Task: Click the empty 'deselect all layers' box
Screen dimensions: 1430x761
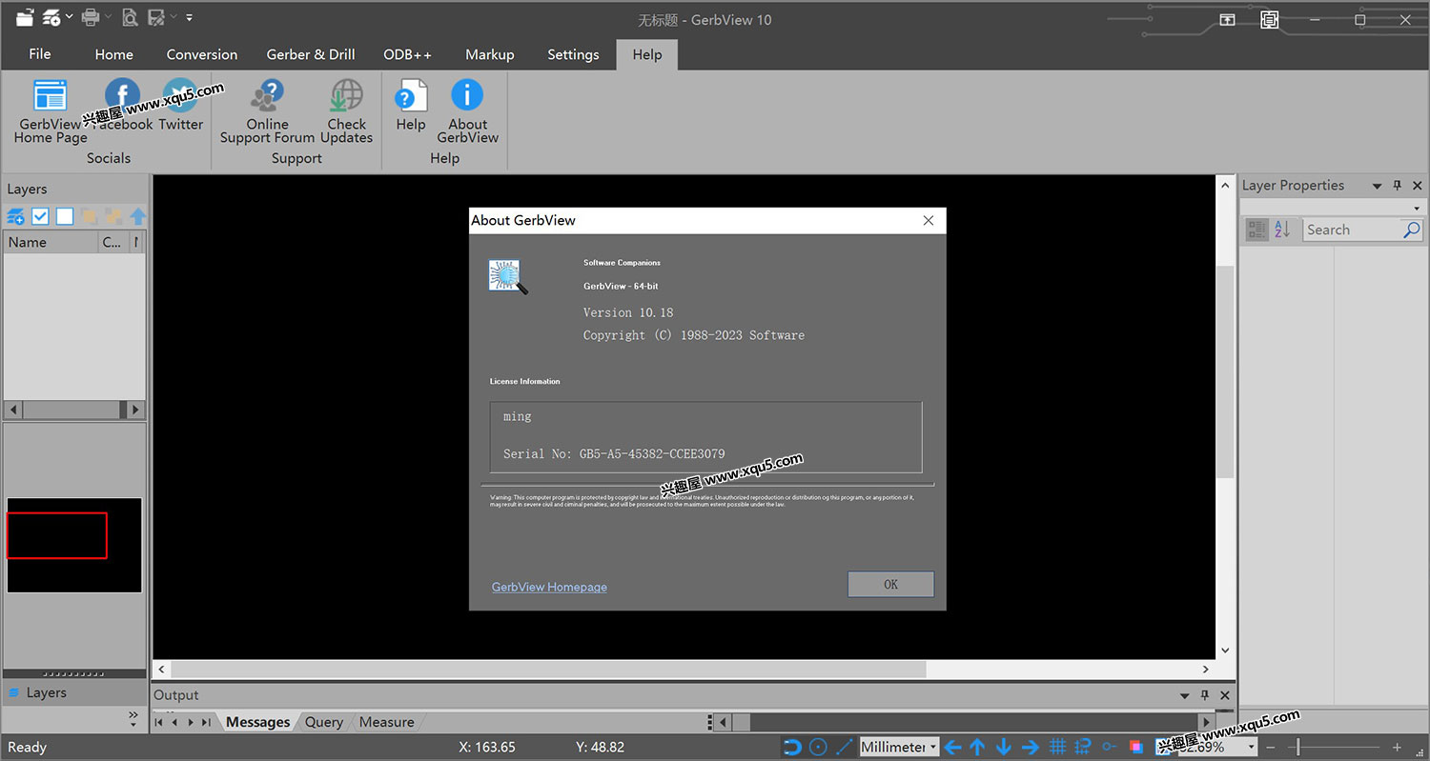Action: [x=64, y=216]
